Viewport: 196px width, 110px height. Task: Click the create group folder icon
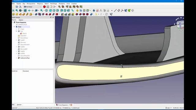tap(81, 10)
